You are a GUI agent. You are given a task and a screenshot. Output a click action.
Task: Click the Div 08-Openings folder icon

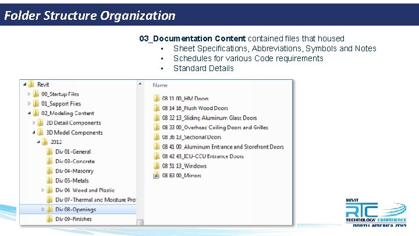tap(49, 209)
